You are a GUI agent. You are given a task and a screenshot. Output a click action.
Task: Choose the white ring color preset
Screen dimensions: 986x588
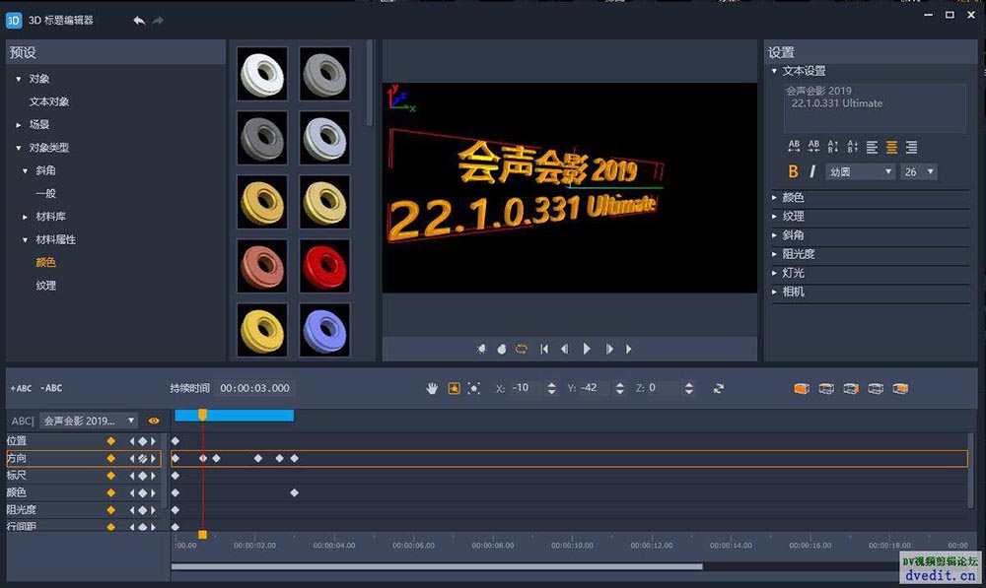[262, 74]
